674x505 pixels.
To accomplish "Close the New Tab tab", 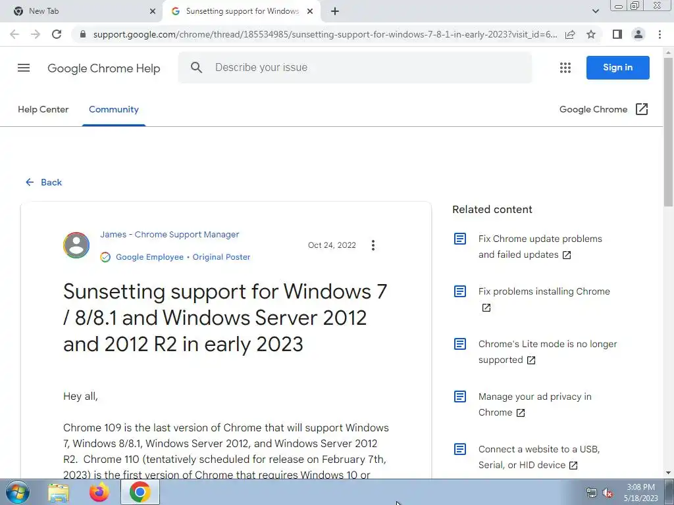I will 153,11.
